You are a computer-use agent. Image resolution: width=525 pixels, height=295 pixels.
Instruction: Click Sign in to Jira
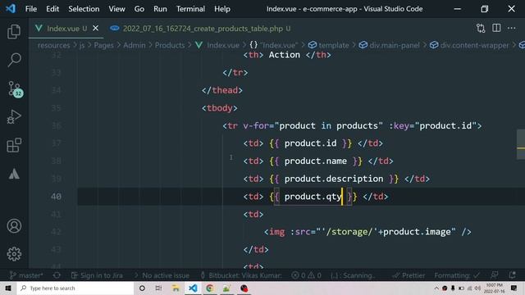tap(97, 275)
